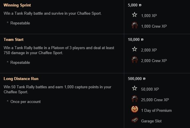This screenshot has height=128, width=190.
Task: Click the credits icon next to 500,000
Action: tap(144, 79)
